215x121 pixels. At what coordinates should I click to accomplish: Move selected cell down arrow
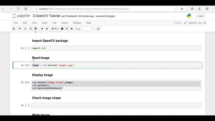(47, 29)
